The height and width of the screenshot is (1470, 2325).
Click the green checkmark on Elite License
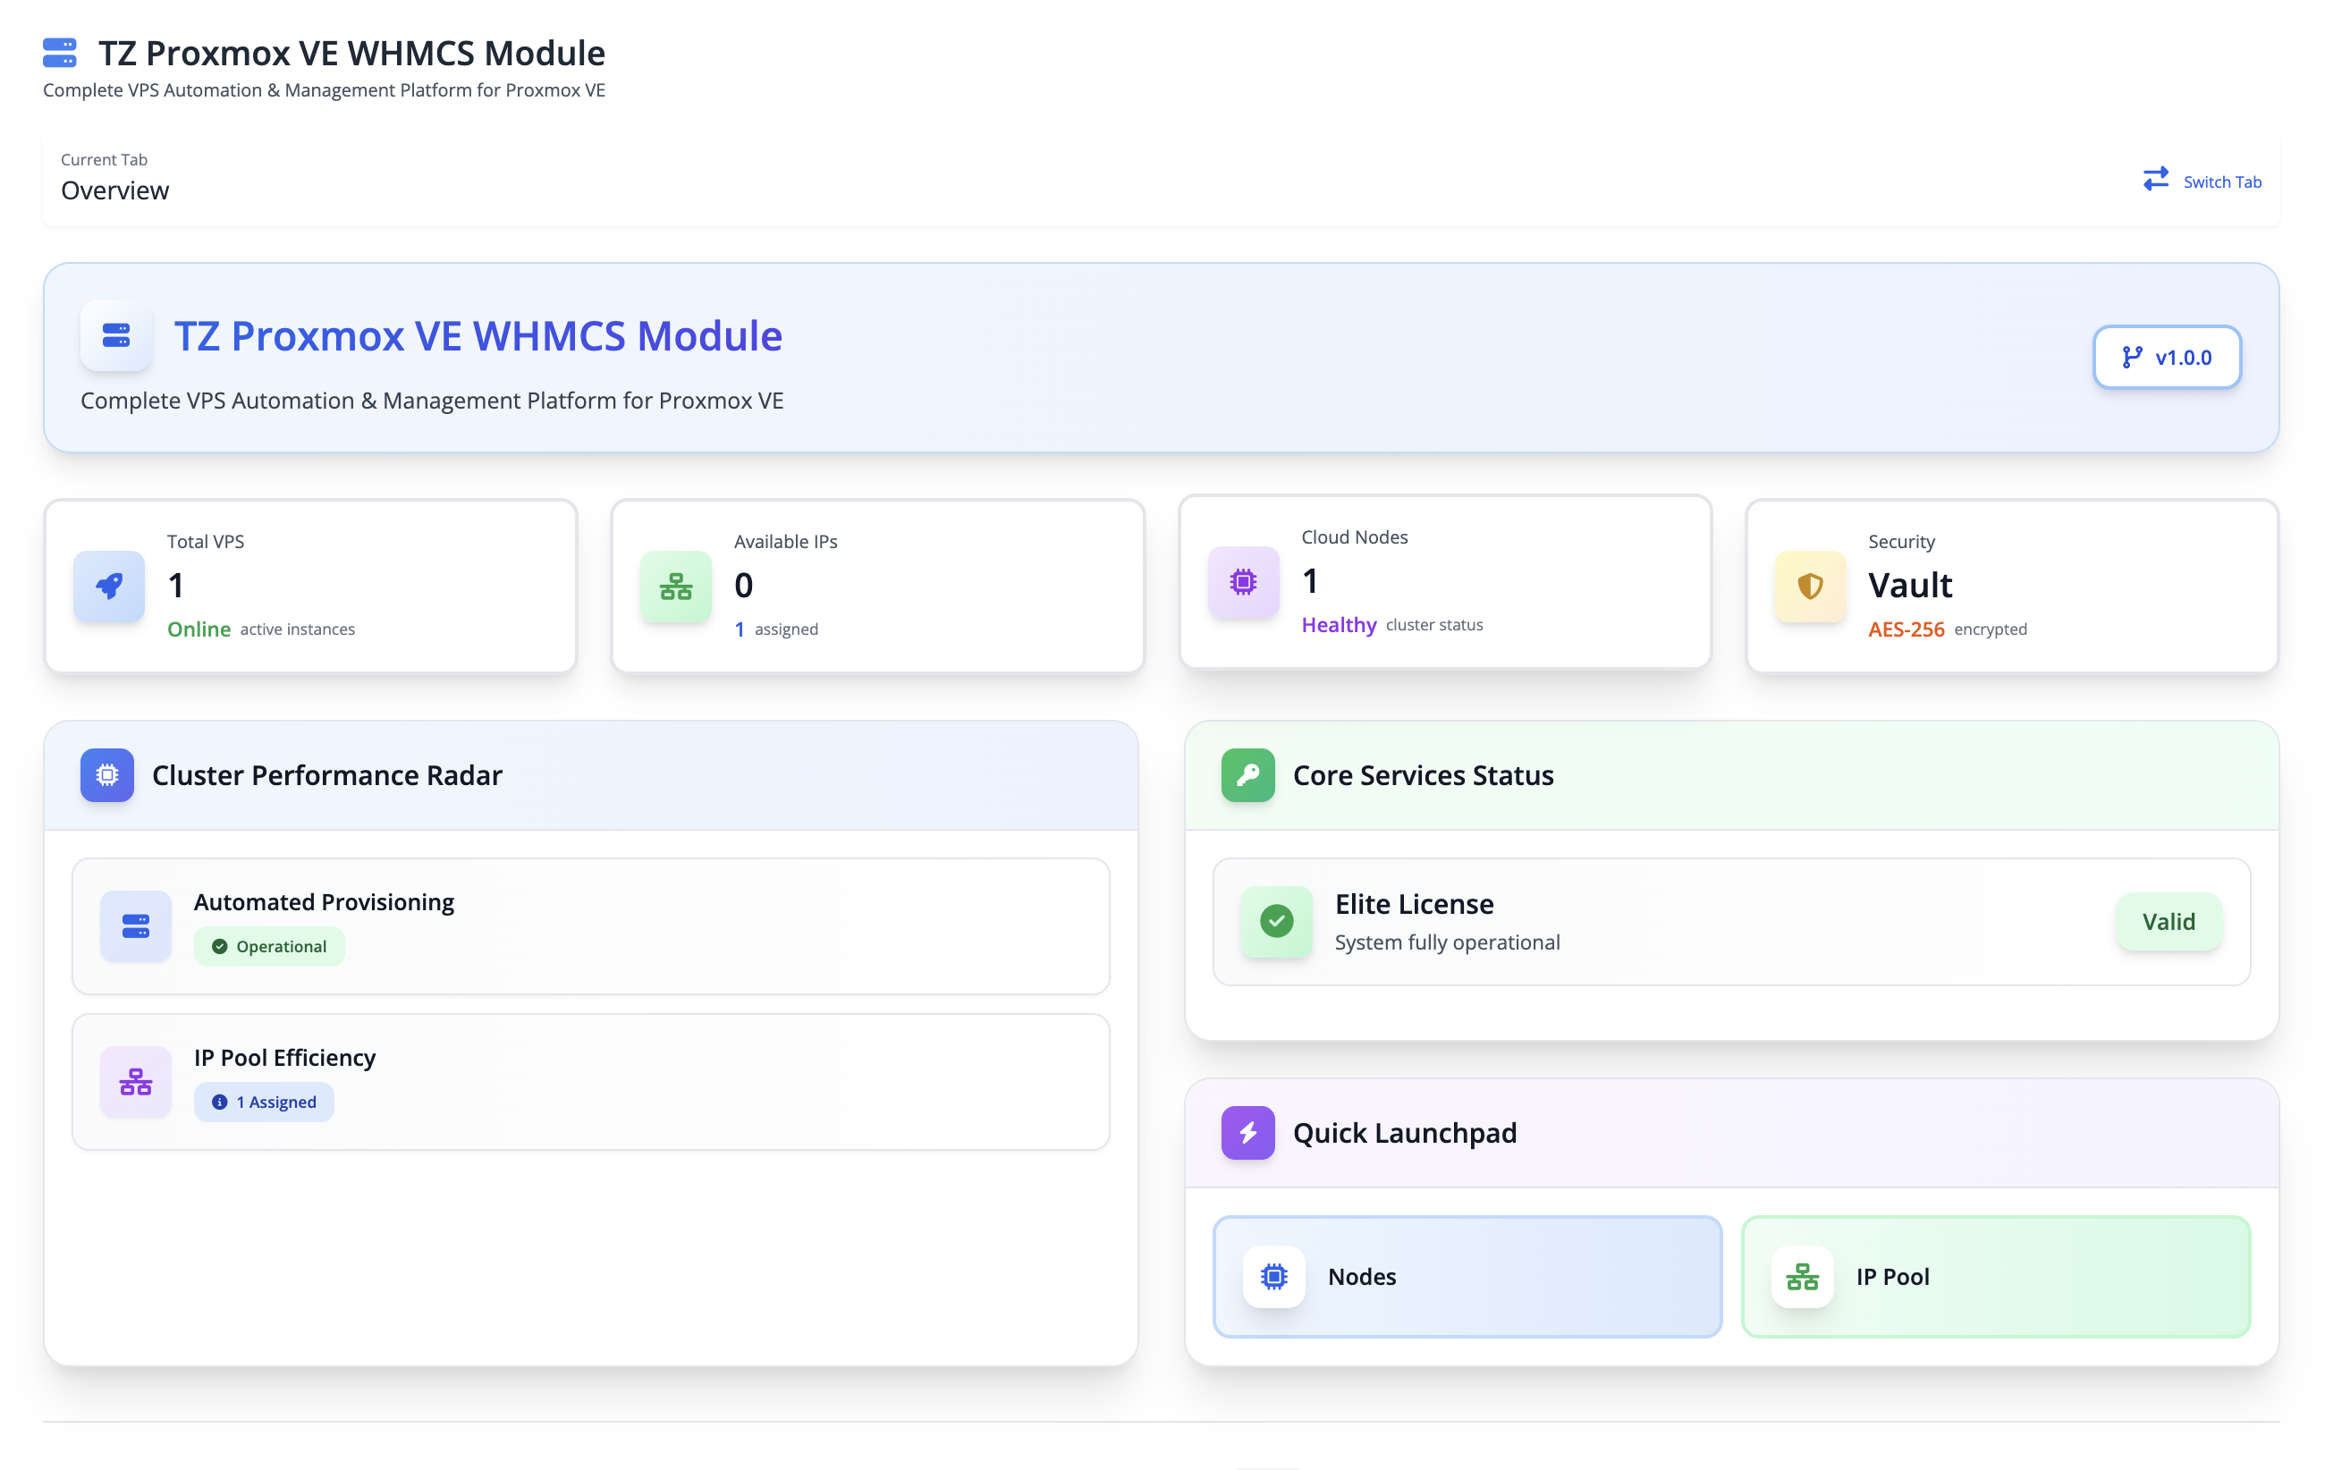point(1276,922)
